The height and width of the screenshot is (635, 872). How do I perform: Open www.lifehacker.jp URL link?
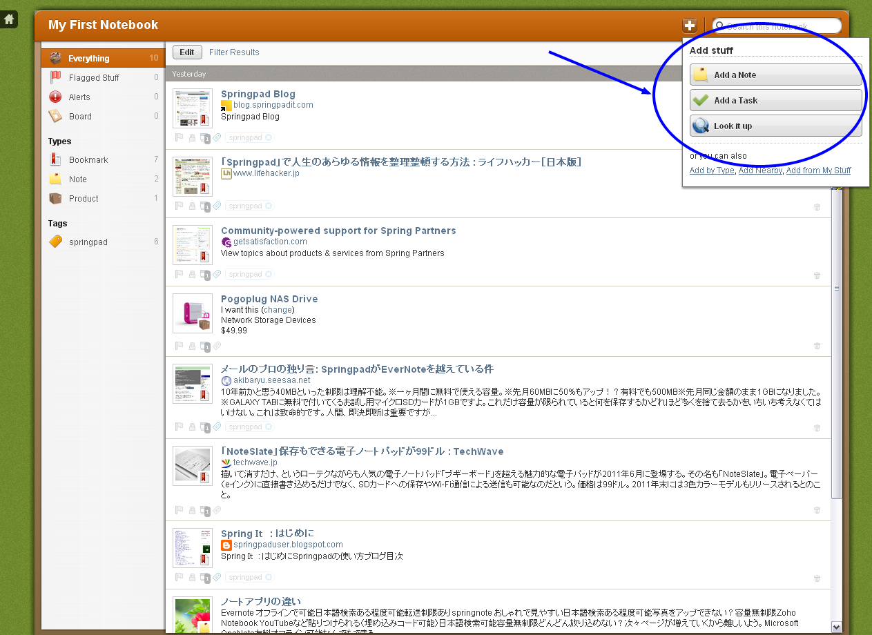coord(266,173)
